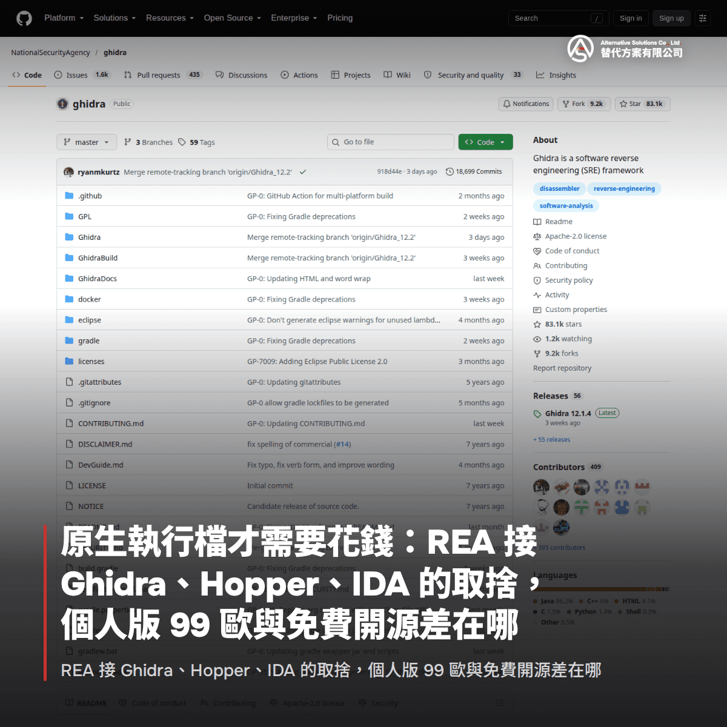Open the .gitattributes file
The image size is (727, 727).
99,382
